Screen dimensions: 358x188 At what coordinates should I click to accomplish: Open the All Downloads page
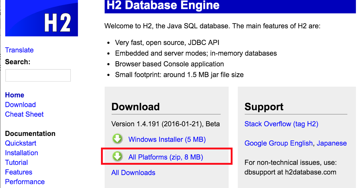coord(133,172)
